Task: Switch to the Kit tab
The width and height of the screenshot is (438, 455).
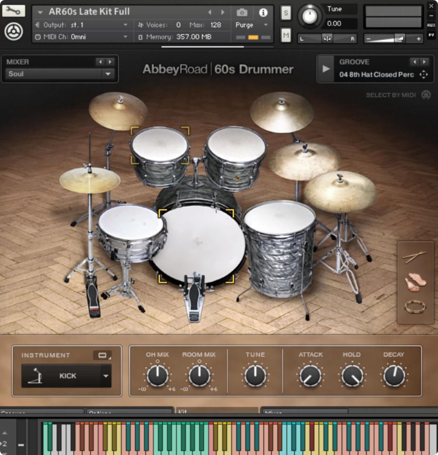Action: pos(217,411)
